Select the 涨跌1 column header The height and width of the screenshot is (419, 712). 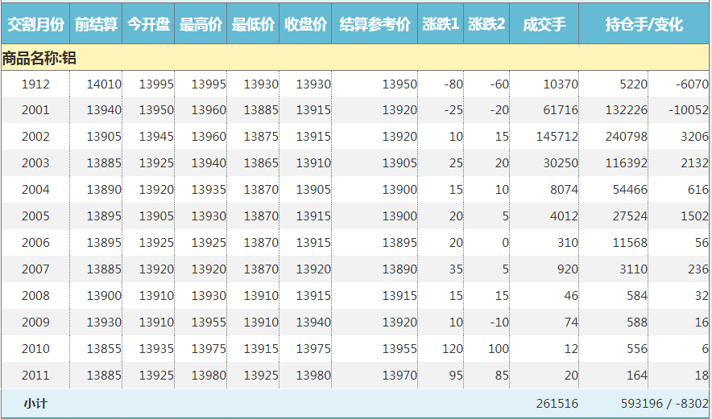[x=441, y=25]
